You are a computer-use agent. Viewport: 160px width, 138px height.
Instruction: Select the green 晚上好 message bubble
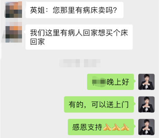click(x=110, y=82)
